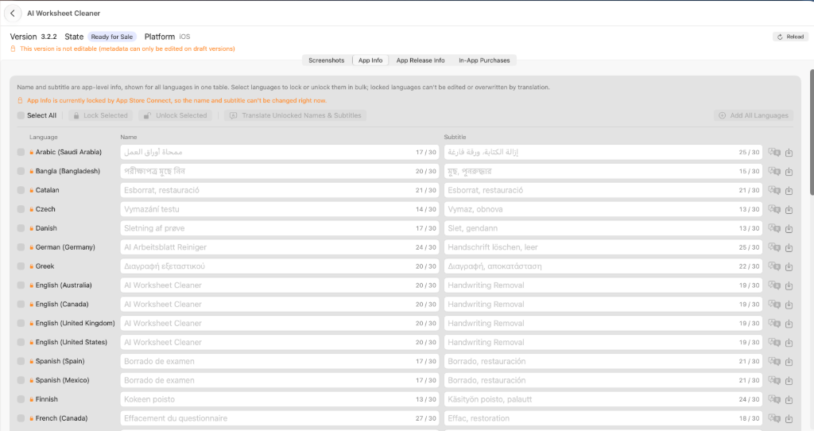The height and width of the screenshot is (431, 814).
Task: Switch to the Screenshots tab
Action: click(x=327, y=60)
